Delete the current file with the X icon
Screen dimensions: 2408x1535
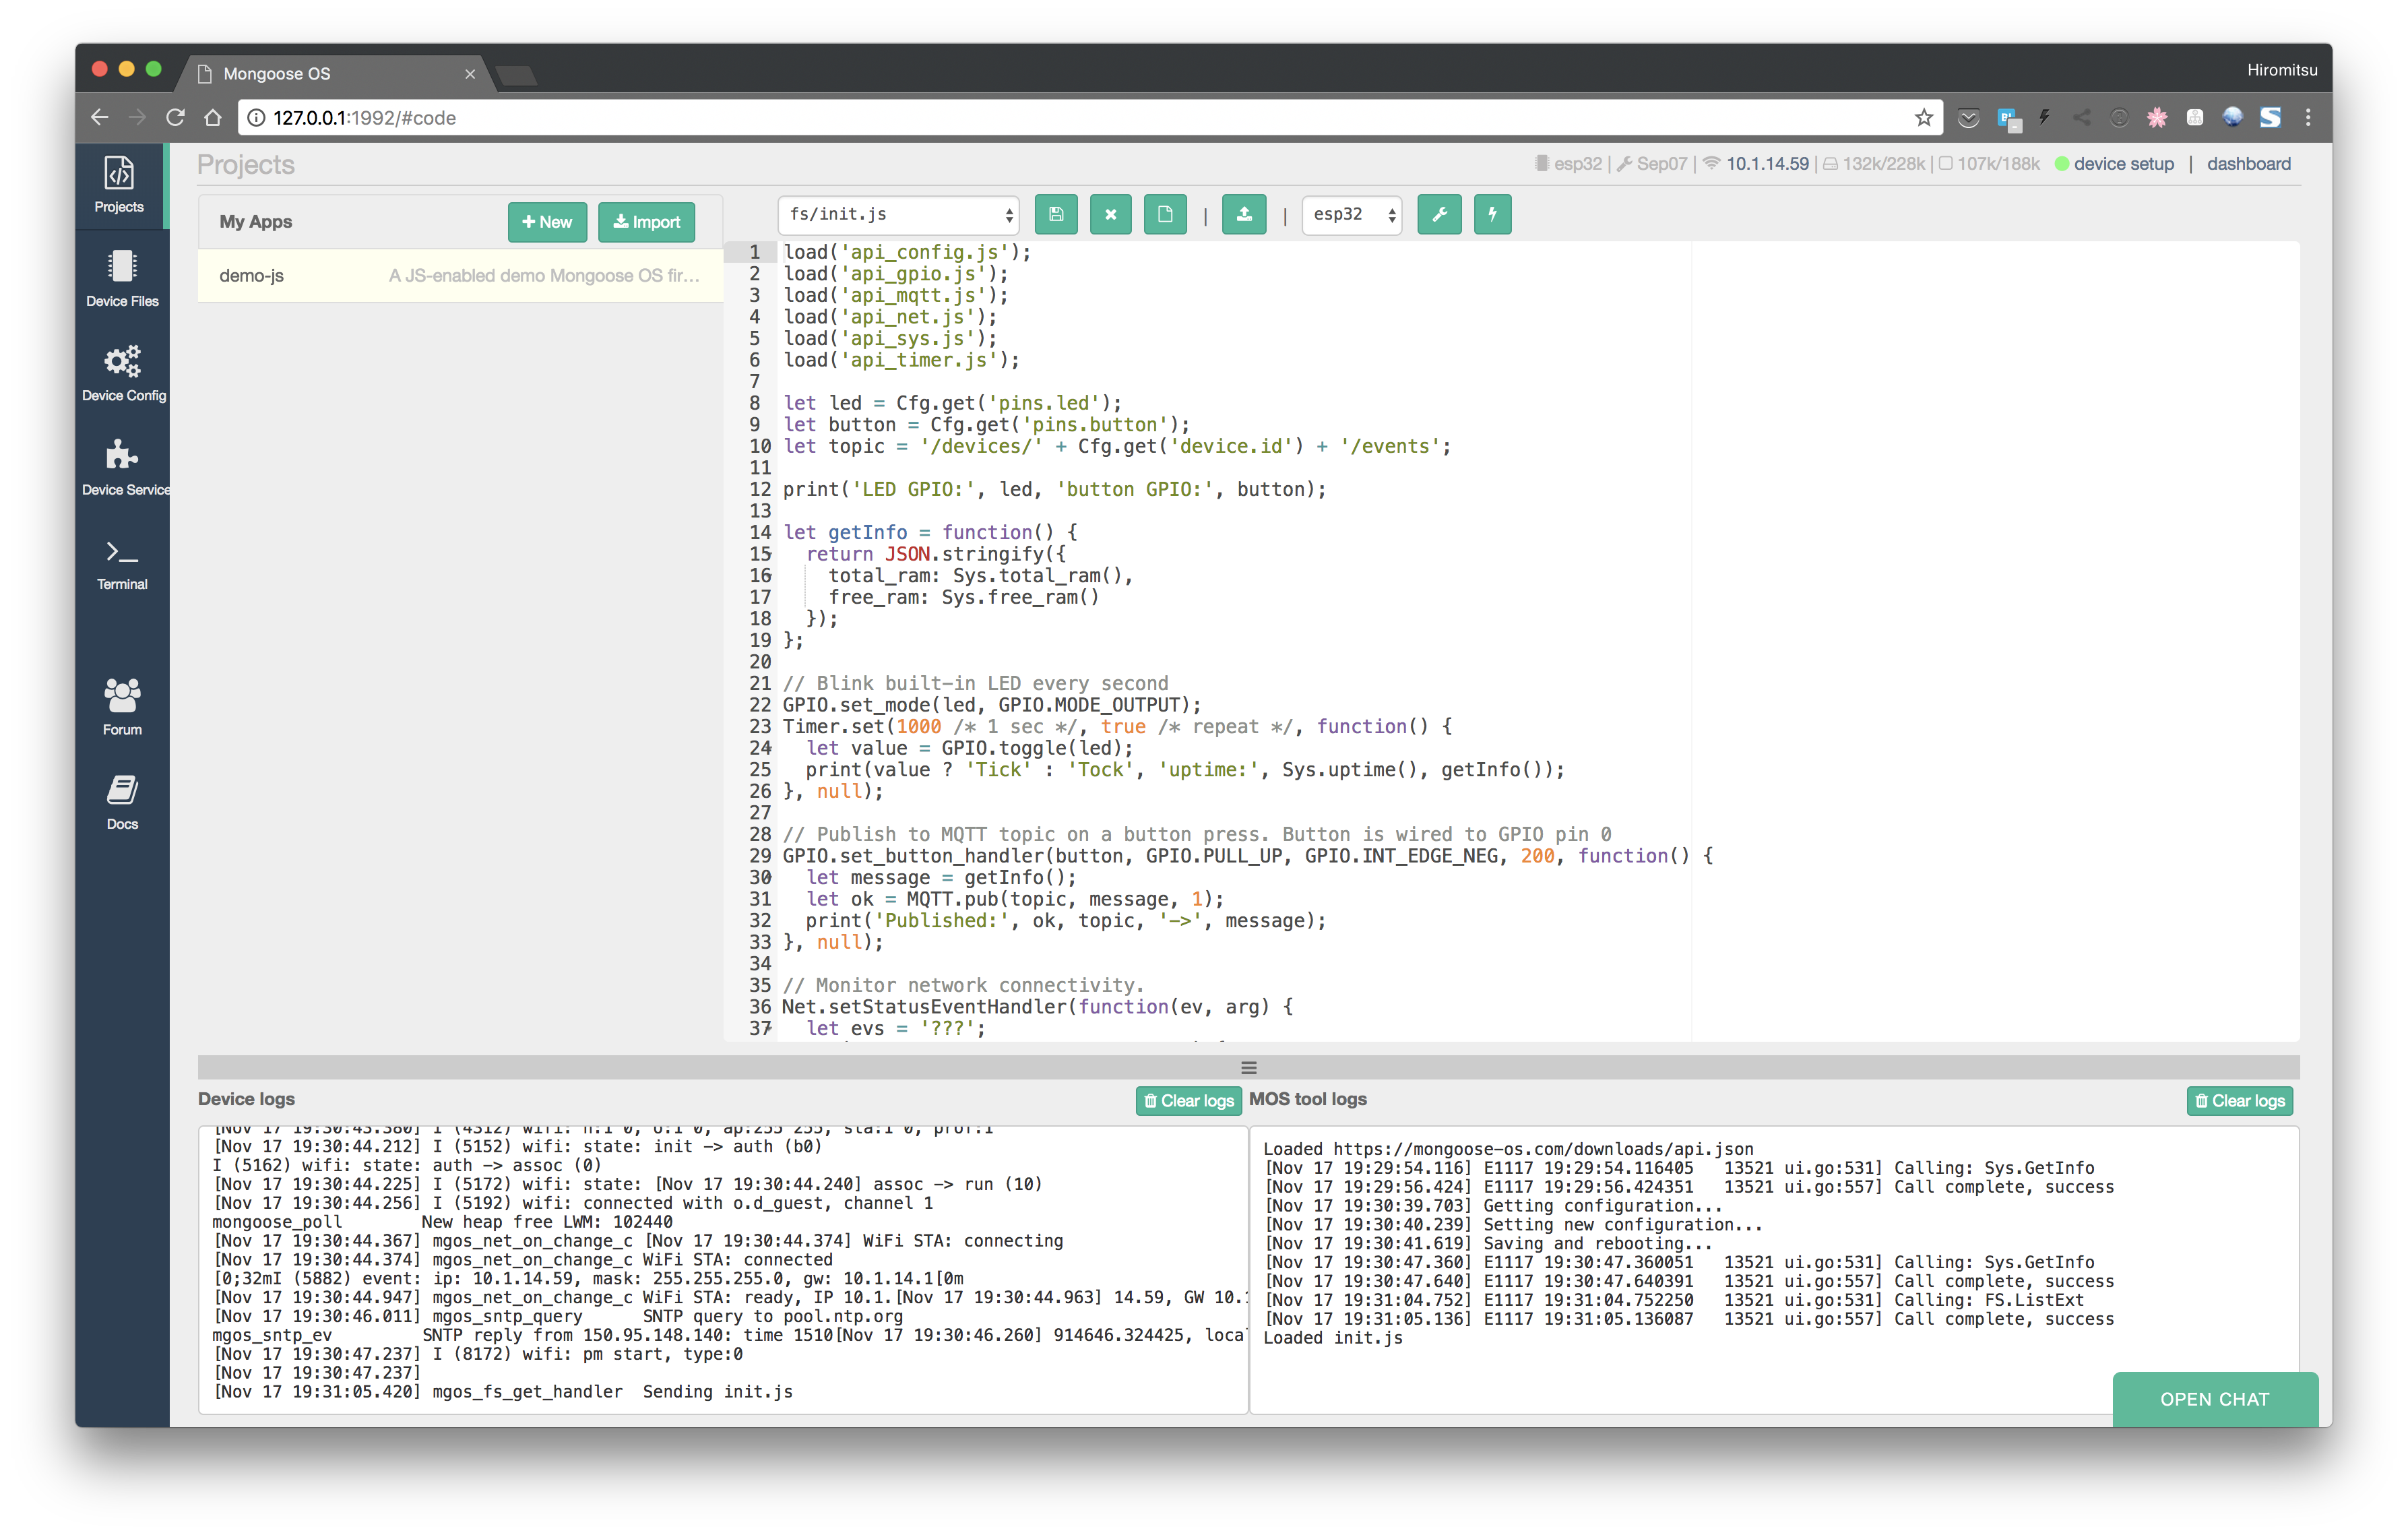(x=1110, y=214)
